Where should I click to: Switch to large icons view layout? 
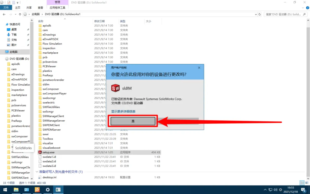point(307,183)
